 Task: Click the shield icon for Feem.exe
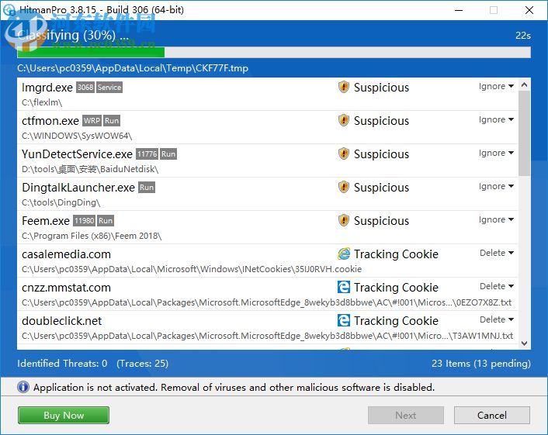click(x=344, y=220)
